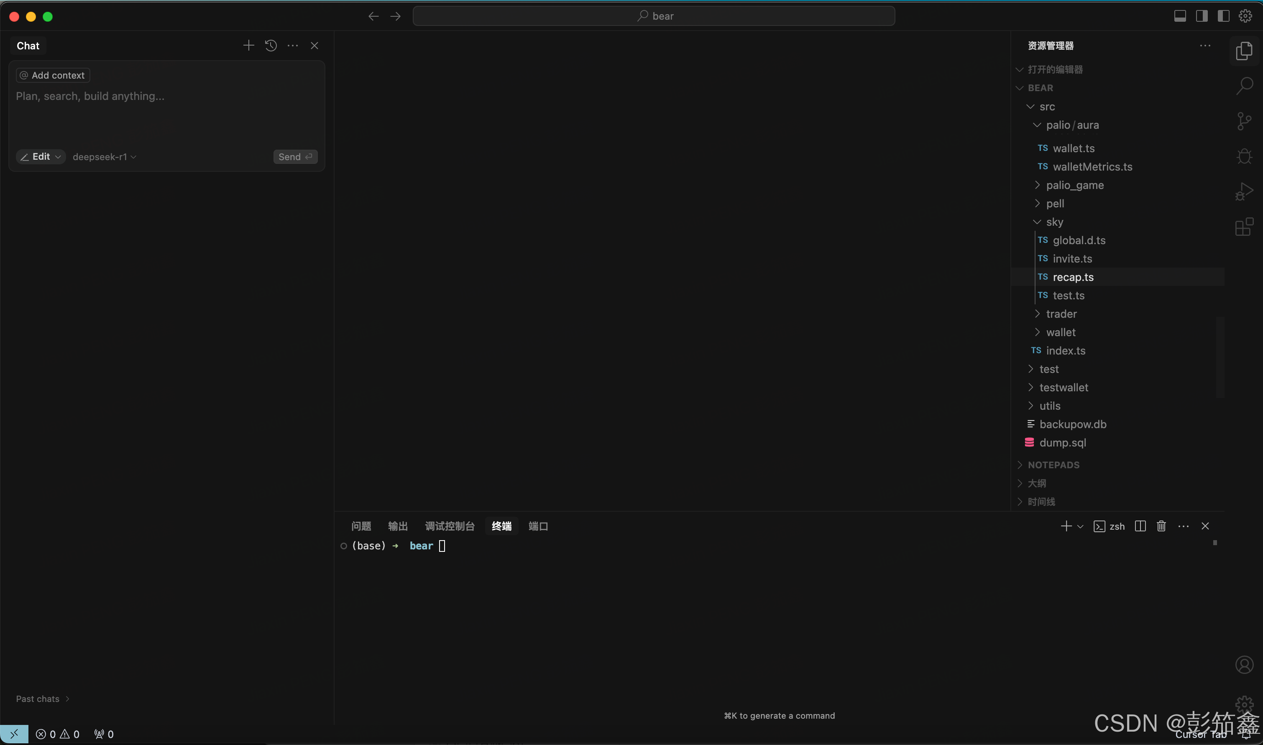Open the Extensions view icon
The height and width of the screenshot is (745, 1263).
click(x=1244, y=227)
